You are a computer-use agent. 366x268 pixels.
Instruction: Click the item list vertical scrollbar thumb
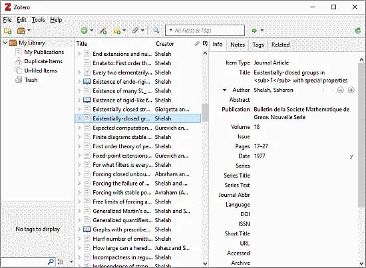tap(205, 113)
